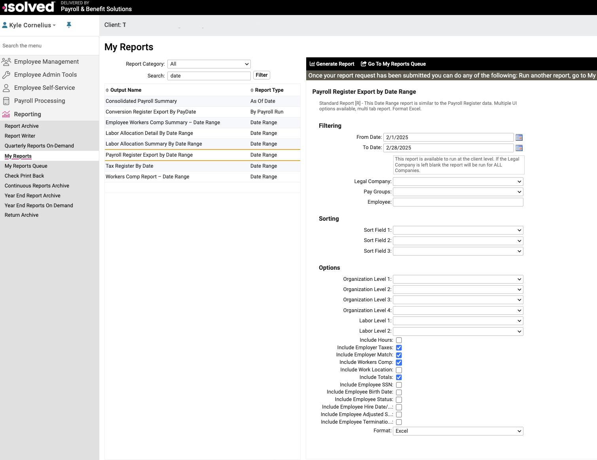Disable Include Employer Taxes
The height and width of the screenshot is (460, 597).
[399, 347]
